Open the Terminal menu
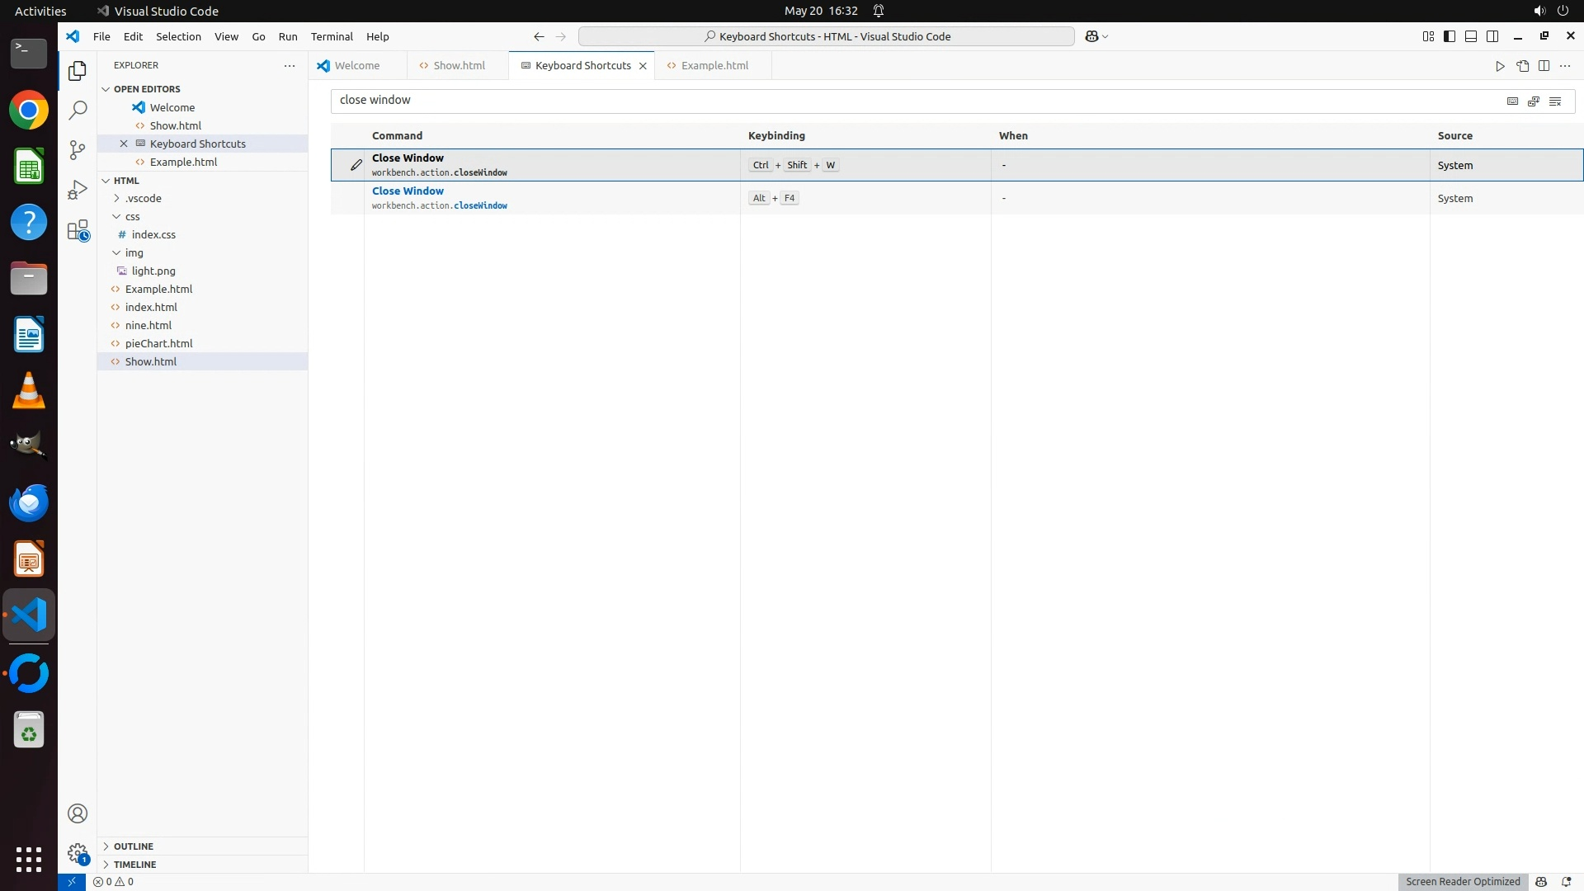1584x891 pixels. [x=332, y=36]
